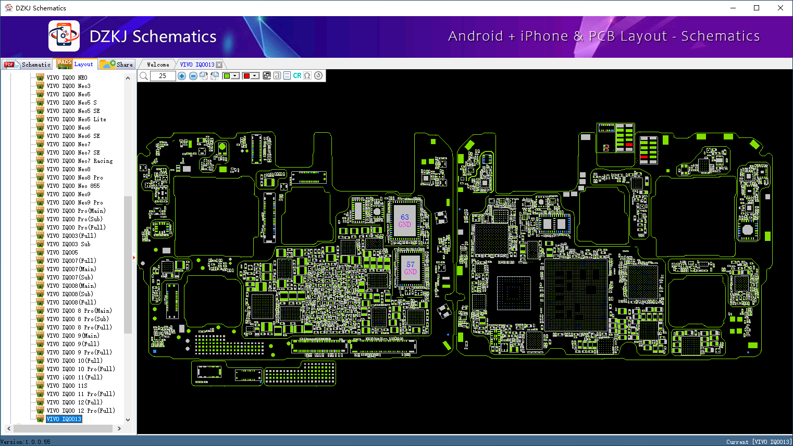Select the VIVO IQOO13 document tab
The height and width of the screenshot is (446, 793).
197,65
